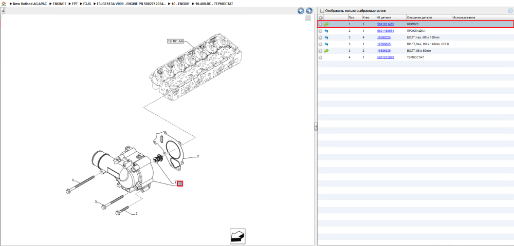Viewport: 514px width, 246px height.
Task: Collapse the parts panel splitter handle
Action: tap(316, 126)
